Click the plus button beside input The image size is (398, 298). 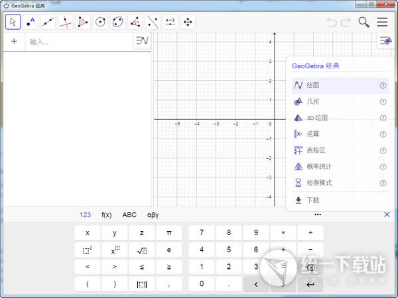click(14, 41)
